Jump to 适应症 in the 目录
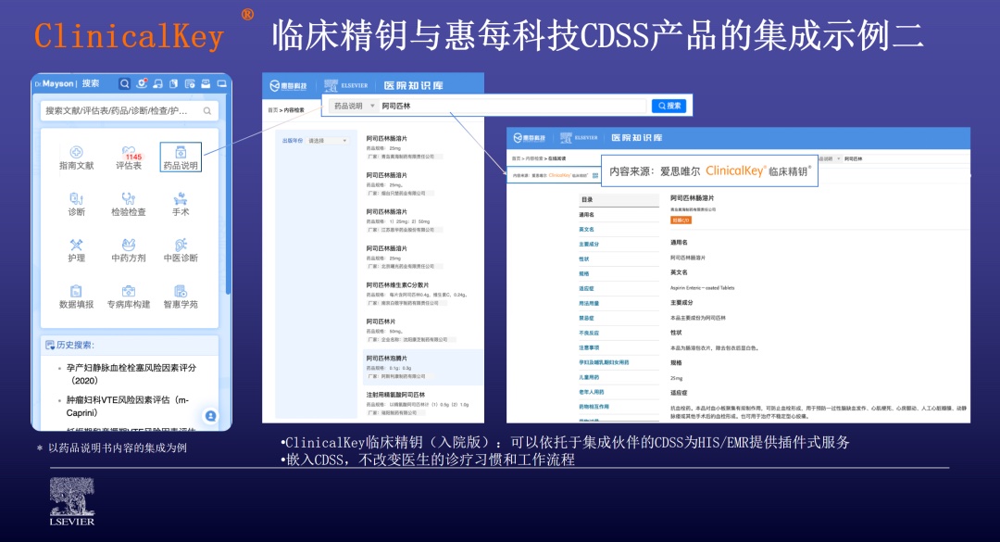The height and width of the screenshot is (542, 1000). (586, 288)
